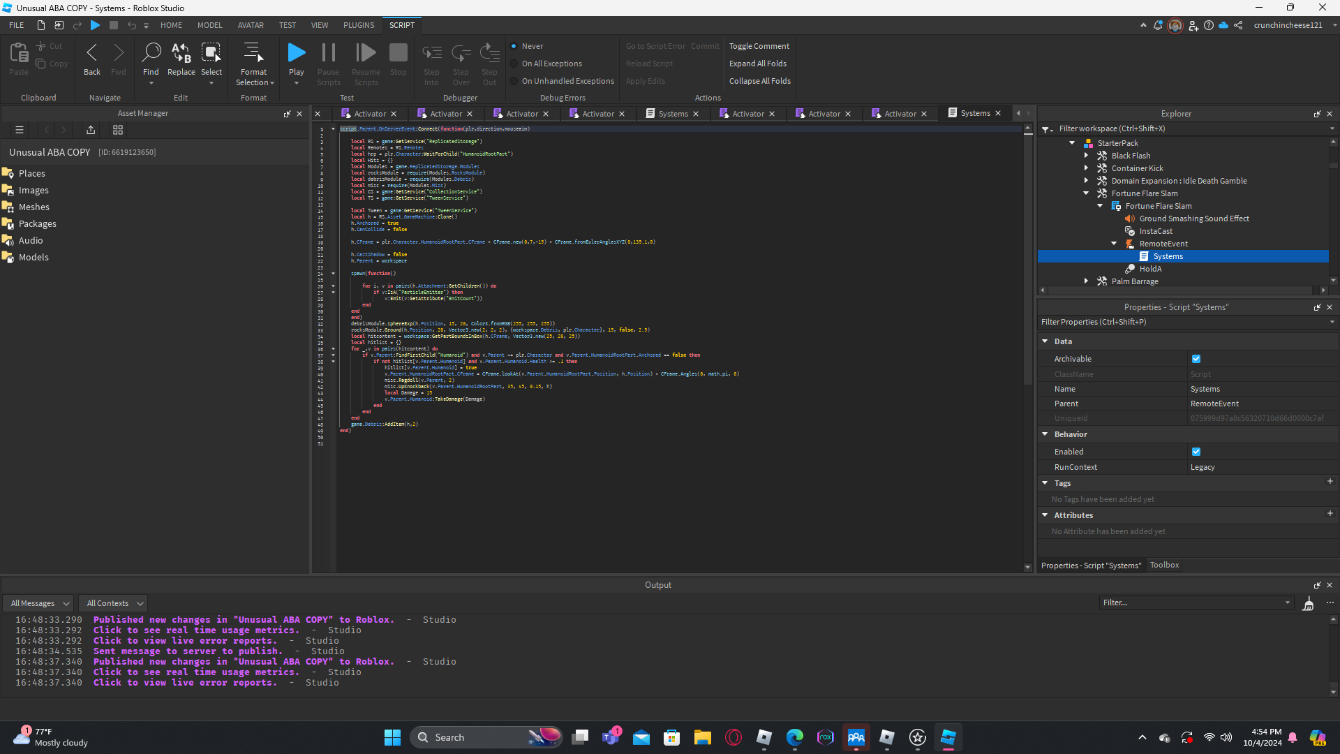Open the help question mark icon
The width and height of the screenshot is (1340, 754).
[1209, 25]
